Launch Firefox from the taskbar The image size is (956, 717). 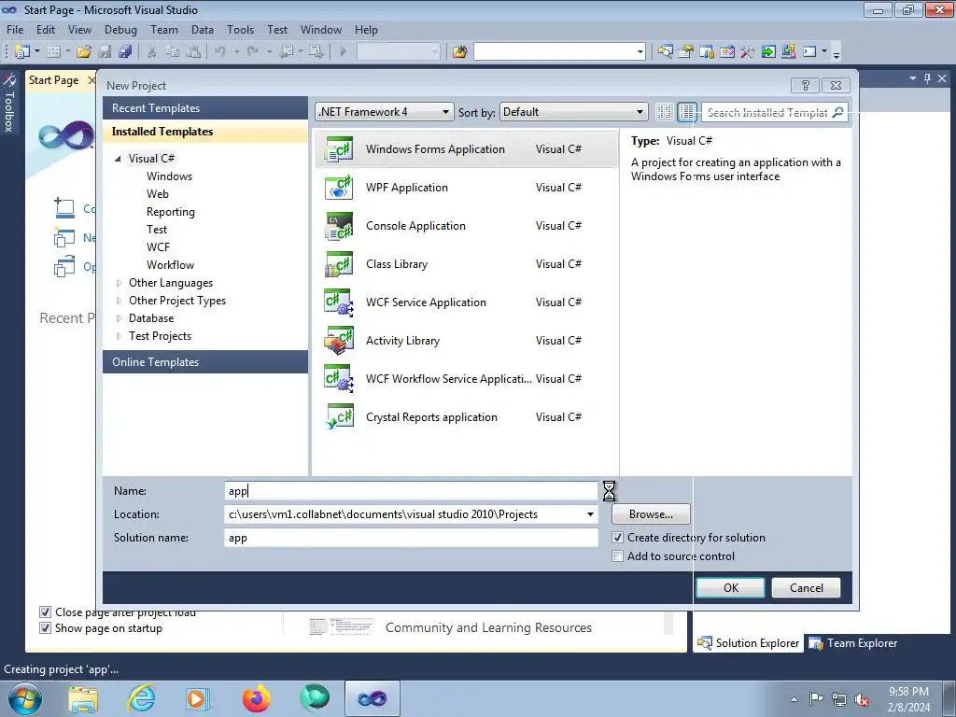click(256, 698)
